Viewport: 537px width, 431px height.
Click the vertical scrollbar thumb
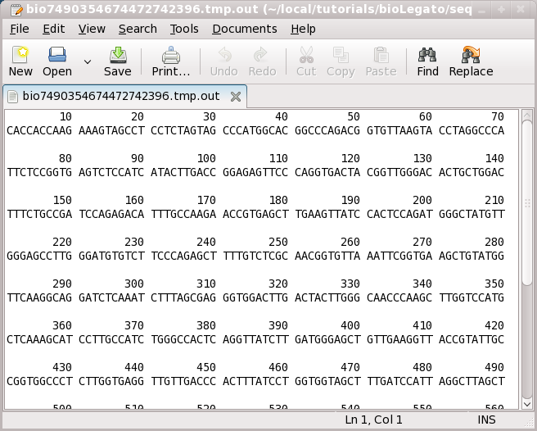click(527, 202)
